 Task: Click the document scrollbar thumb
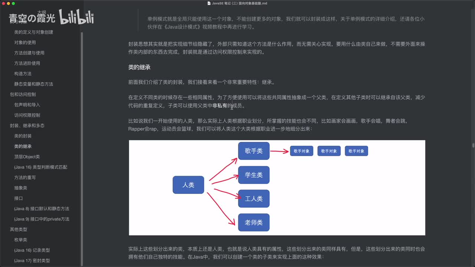tap(473, 145)
